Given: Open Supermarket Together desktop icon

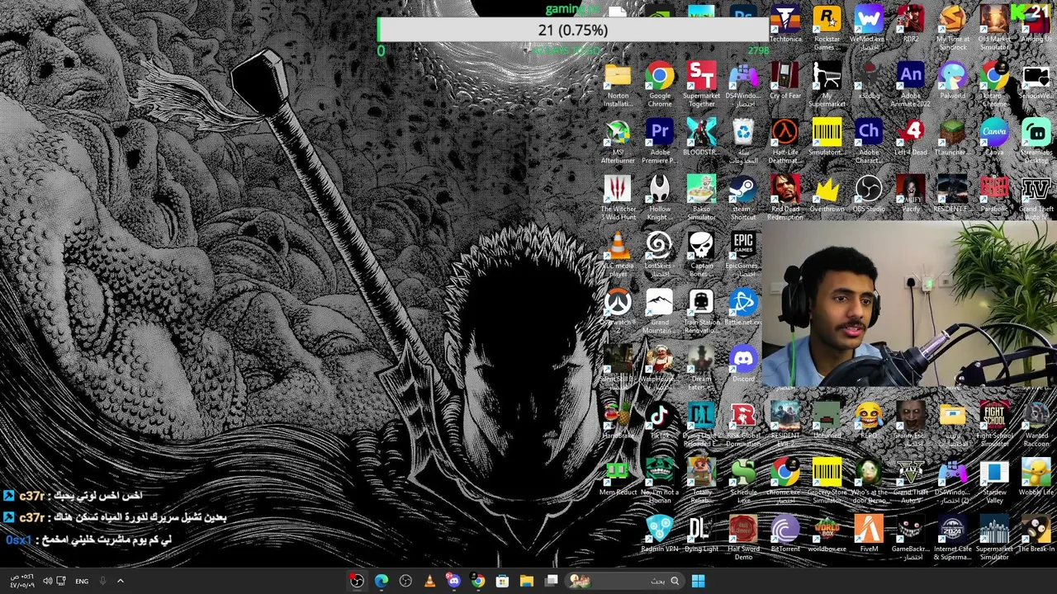Looking at the screenshot, I should (701, 85).
